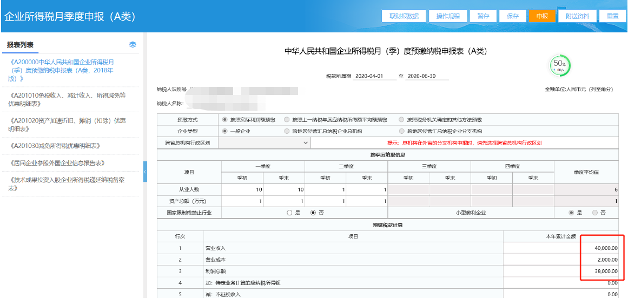
Task: Open A201010 免税收入、减计收入 detail form
Action: coord(67,100)
